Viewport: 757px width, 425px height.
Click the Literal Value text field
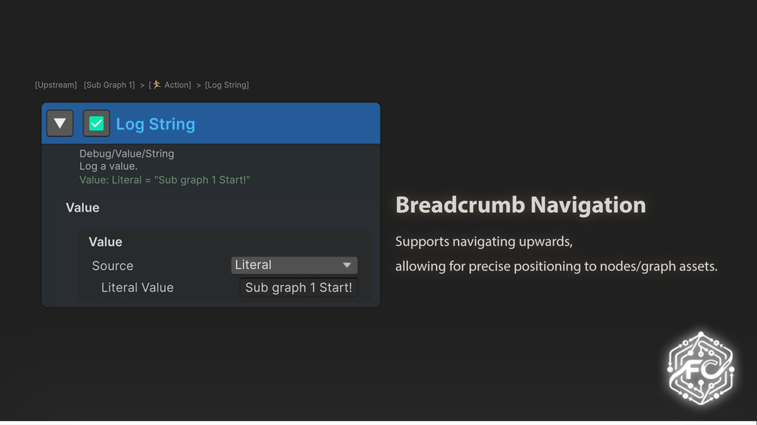tap(298, 288)
